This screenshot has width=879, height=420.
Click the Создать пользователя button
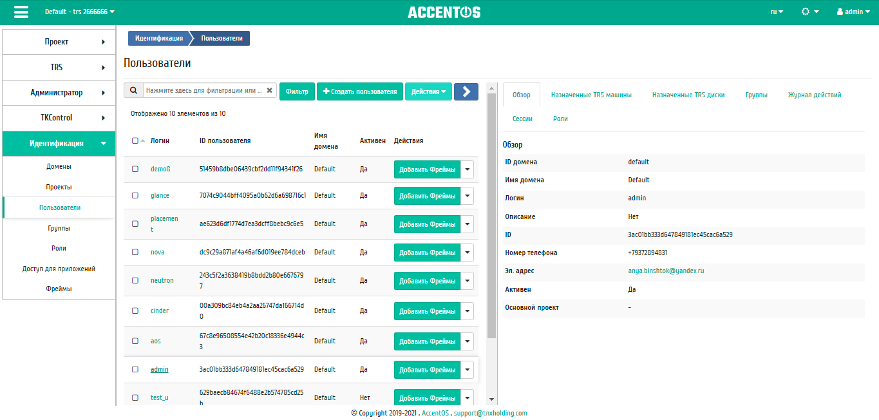[x=360, y=91]
